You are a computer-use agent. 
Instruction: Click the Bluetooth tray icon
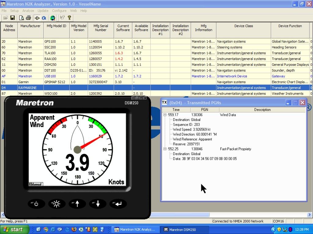[x=290, y=229]
